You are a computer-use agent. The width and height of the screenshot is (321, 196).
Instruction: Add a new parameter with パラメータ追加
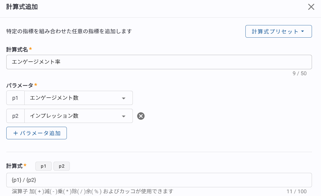(36, 133)
